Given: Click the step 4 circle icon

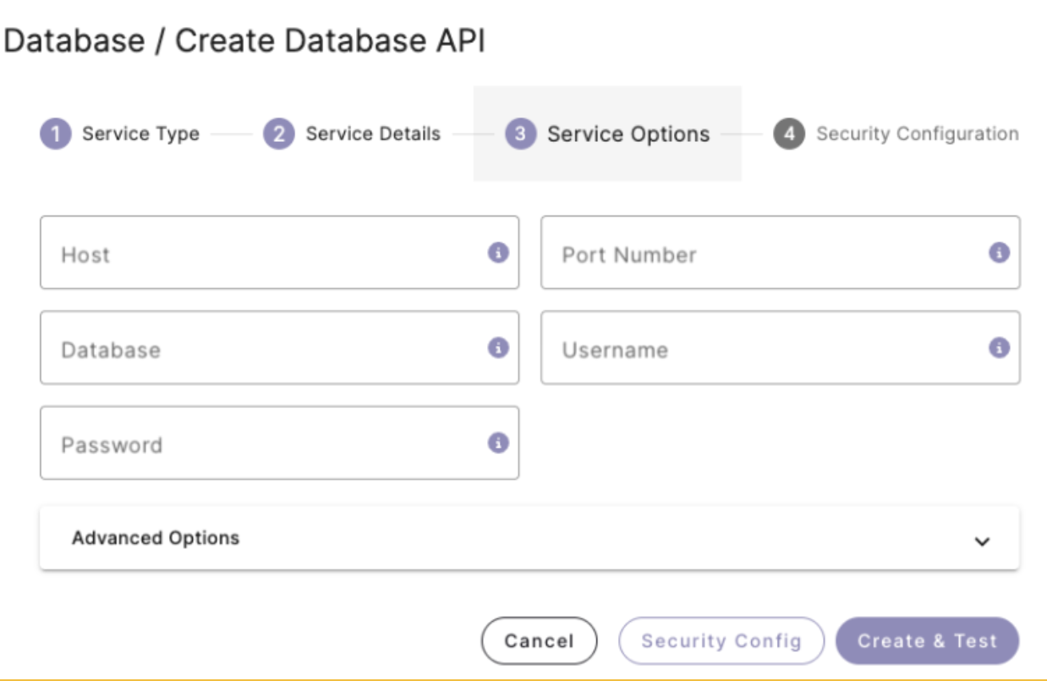Looking at the screenshot, I should 788,133.
